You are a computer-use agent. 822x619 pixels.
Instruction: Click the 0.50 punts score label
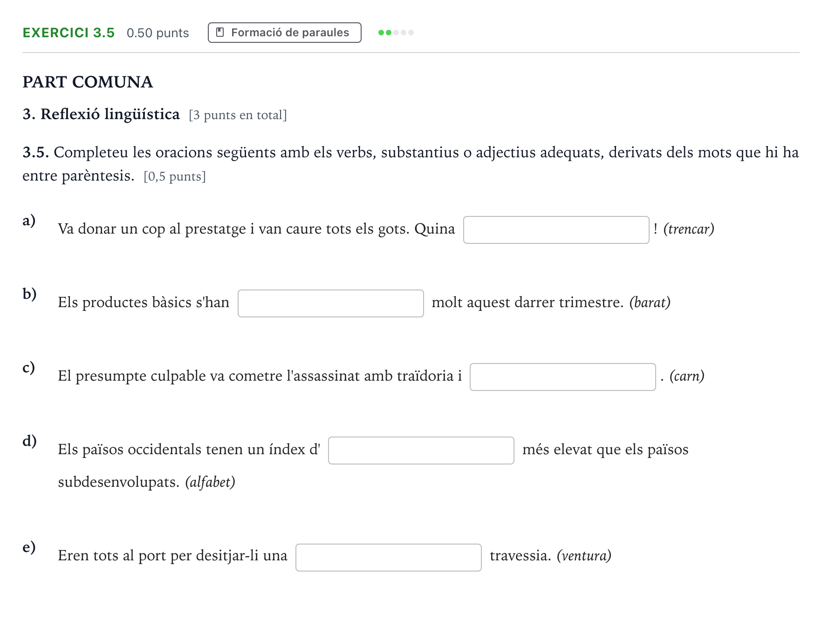158,33
